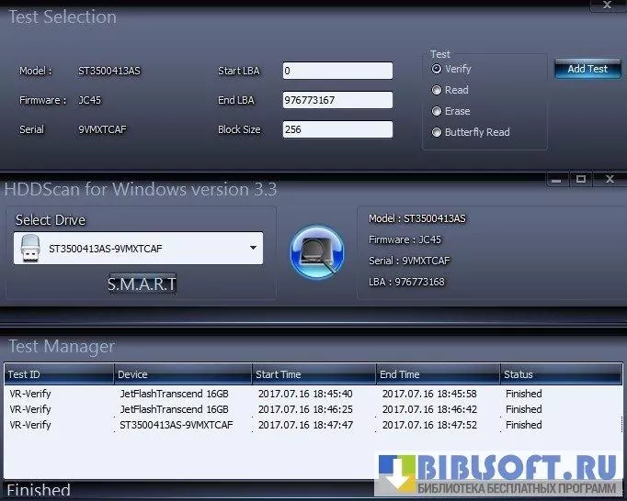Click the Start LBA input field

[x=337, y=71]
